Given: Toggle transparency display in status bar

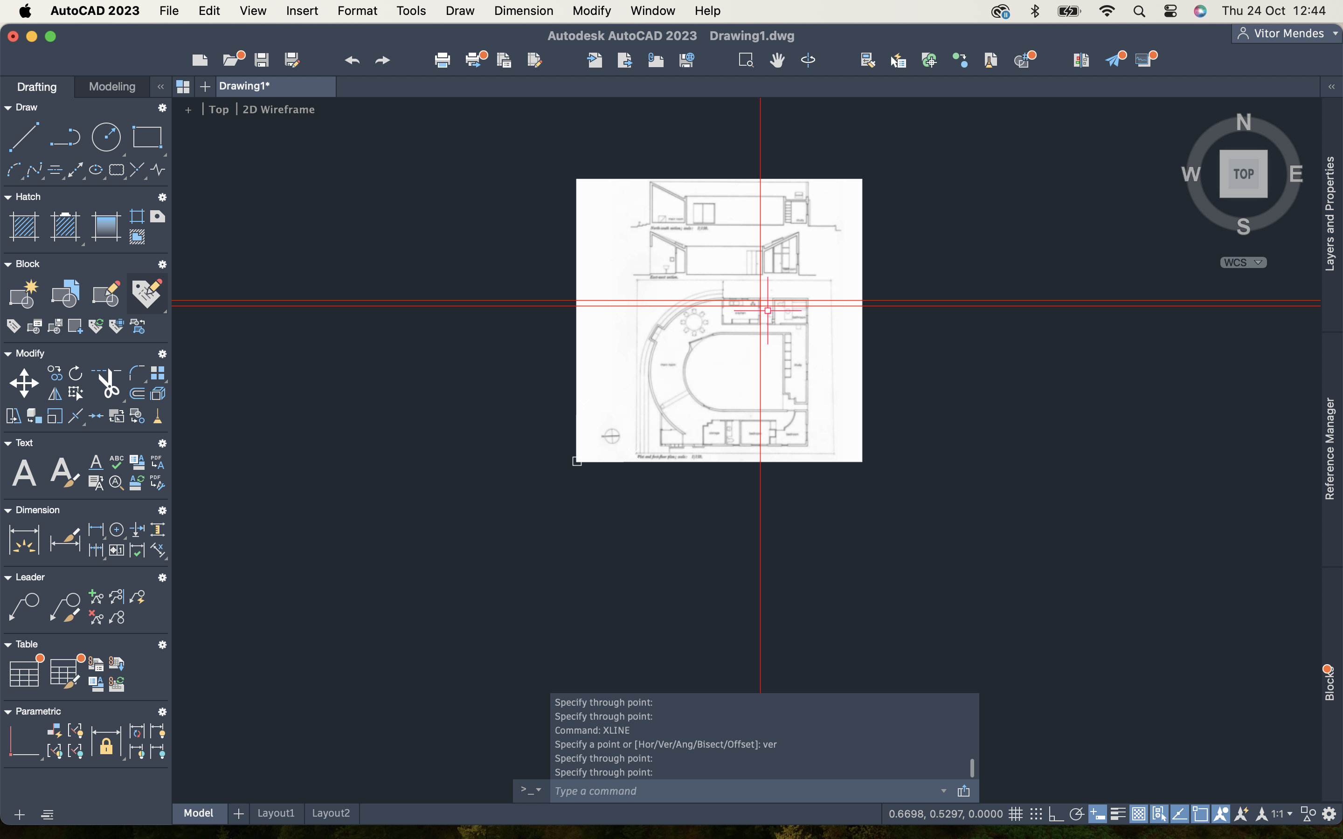Looking at the screenshot, I should [1138, 814].
